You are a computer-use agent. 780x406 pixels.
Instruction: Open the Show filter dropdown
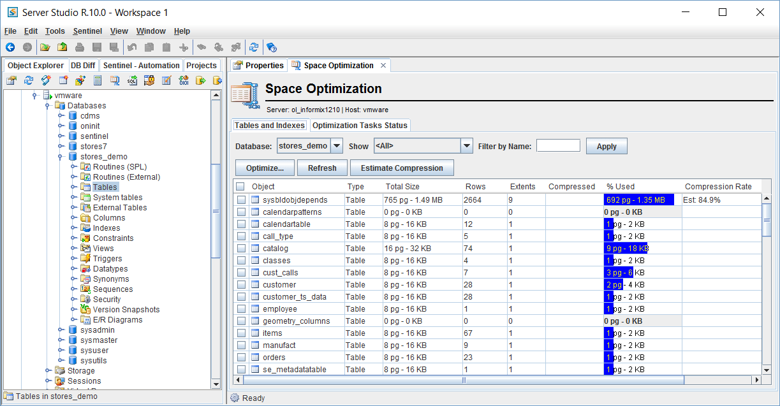[x=467, y=146]
